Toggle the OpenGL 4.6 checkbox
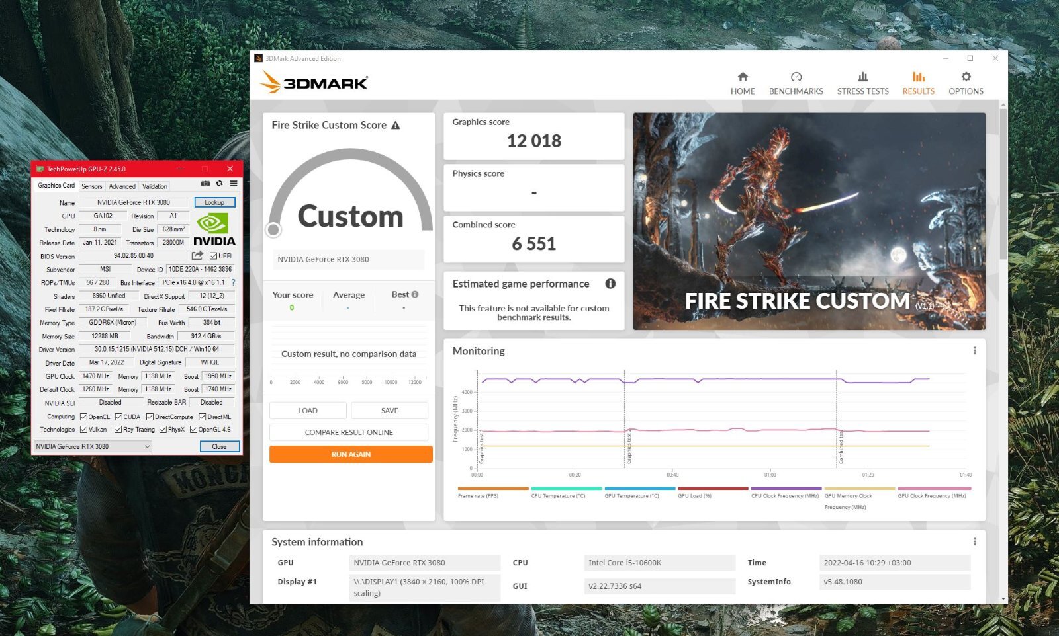 point(193,429)
